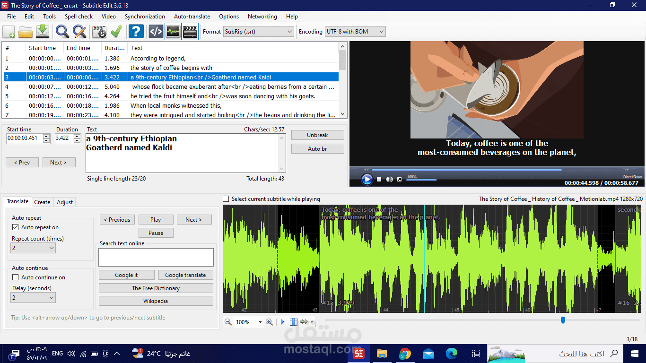
Task: Disable the Auto repeat on checkbox
Action: (16, 227)
